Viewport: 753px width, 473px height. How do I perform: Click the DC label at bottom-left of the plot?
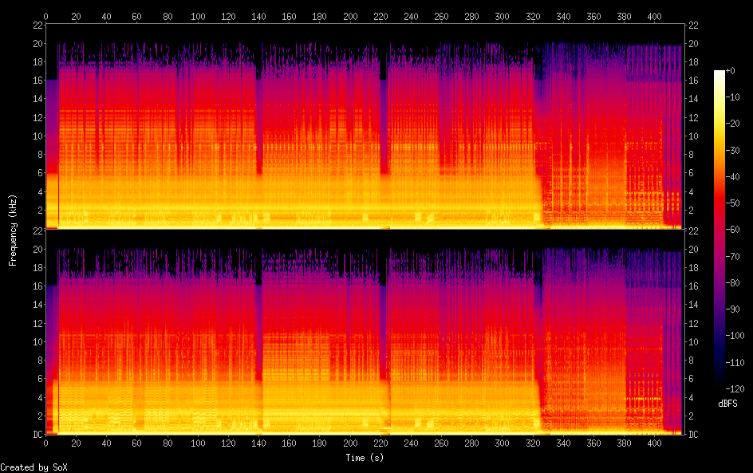[x=36, y=435]
